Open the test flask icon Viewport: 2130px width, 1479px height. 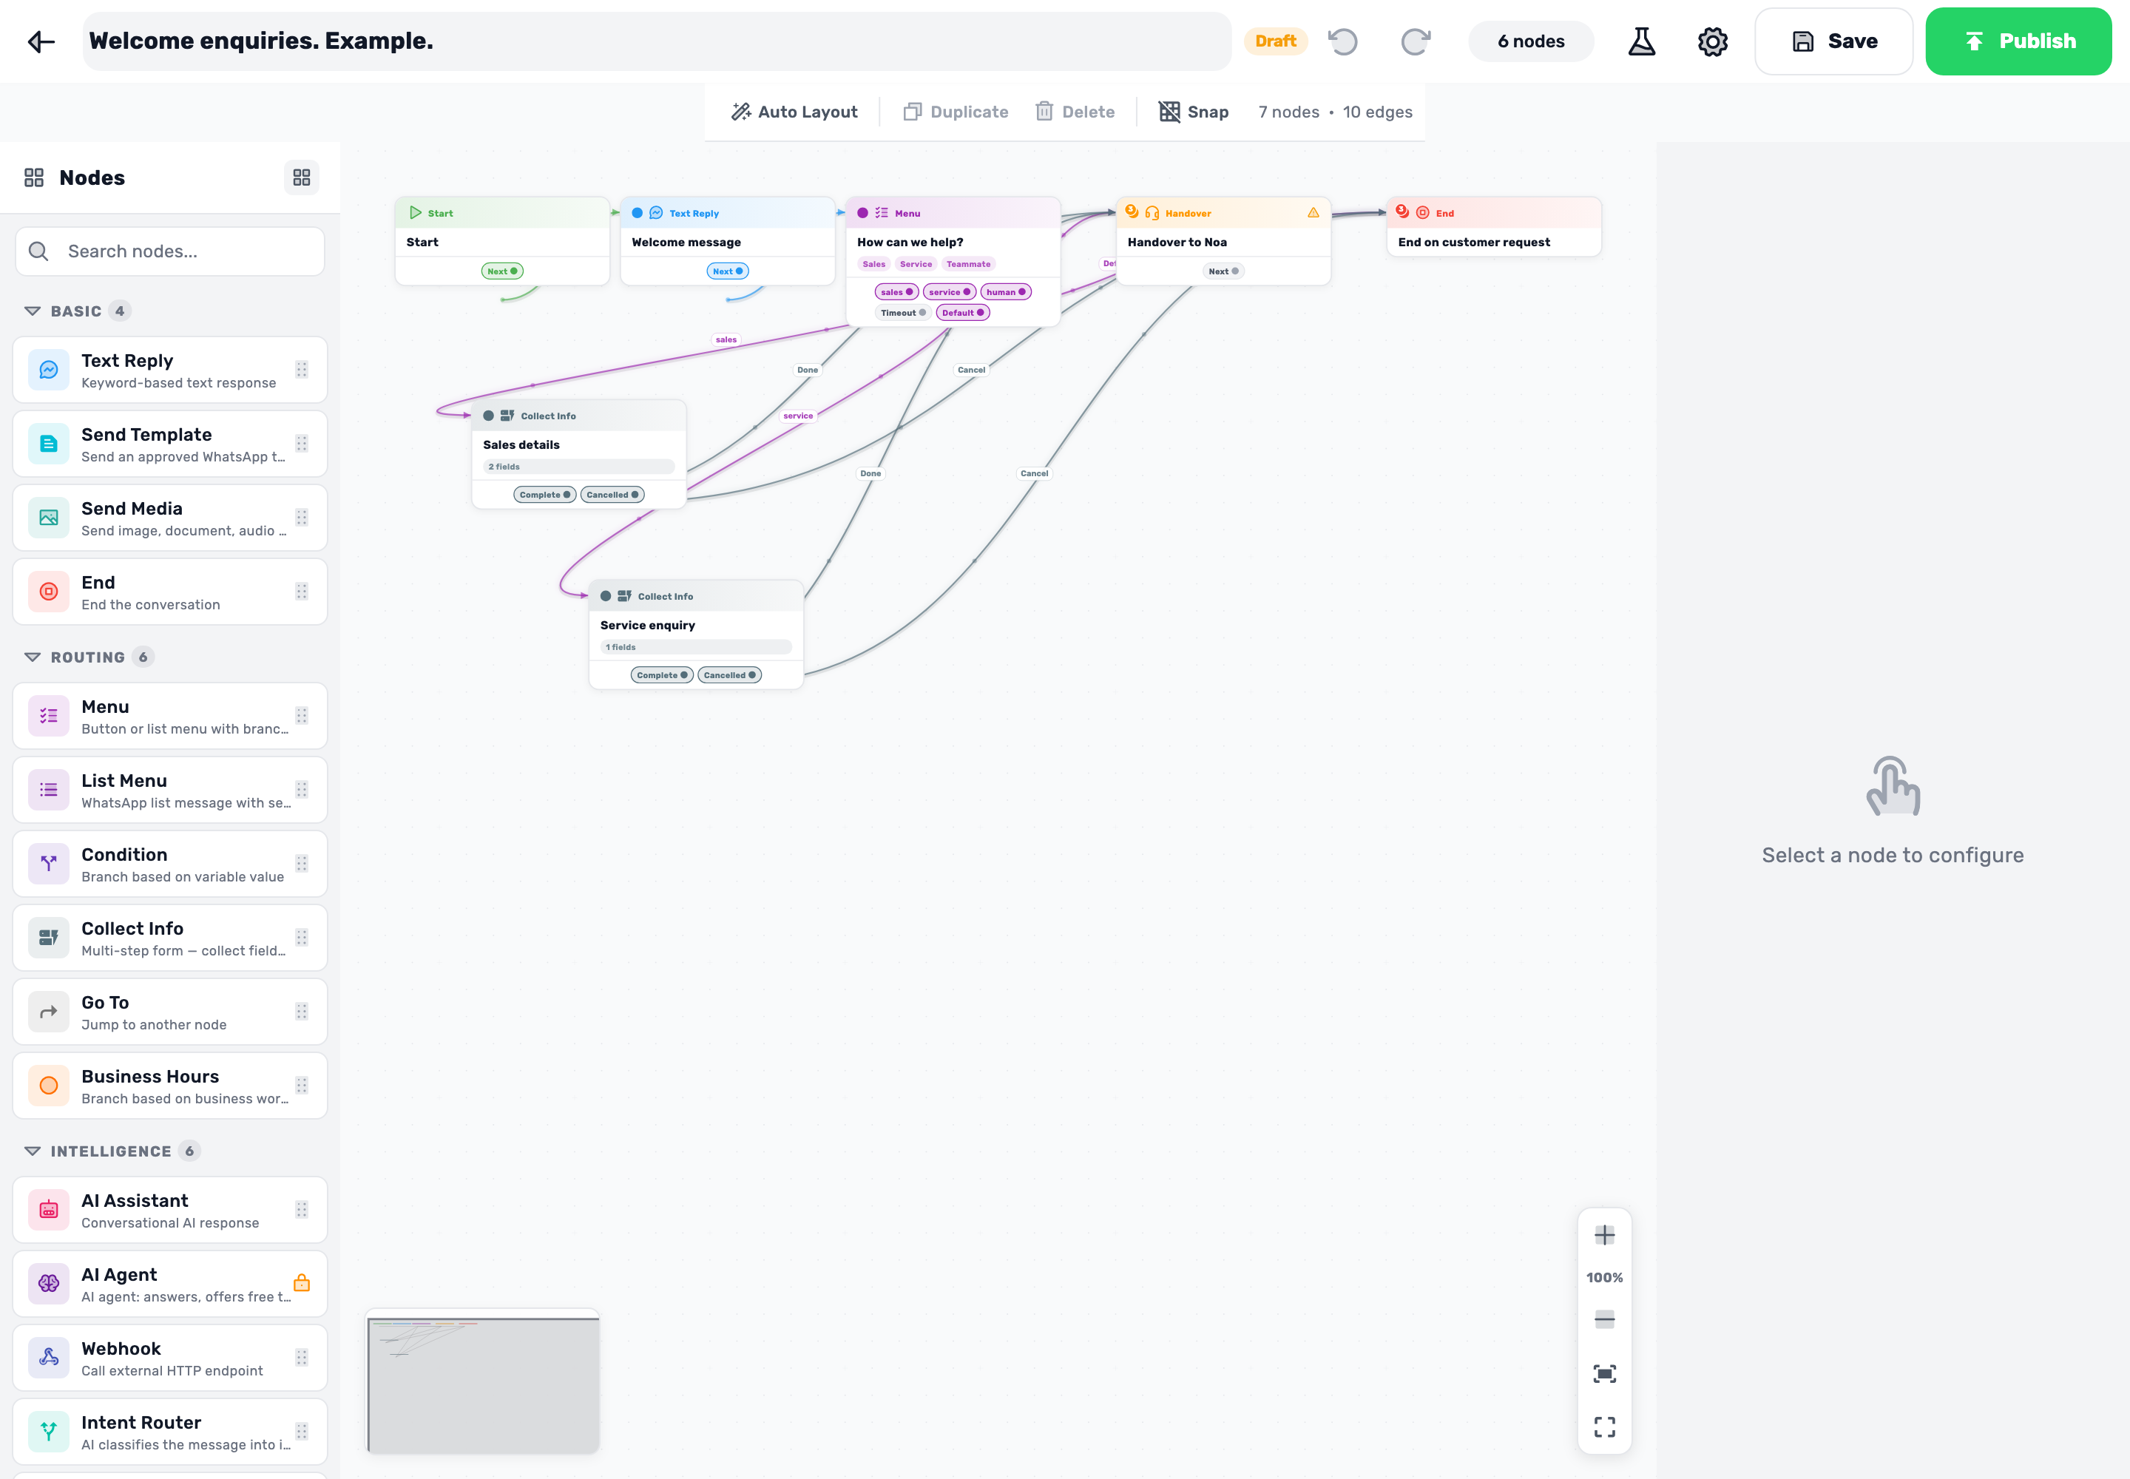coord(1642,41)
